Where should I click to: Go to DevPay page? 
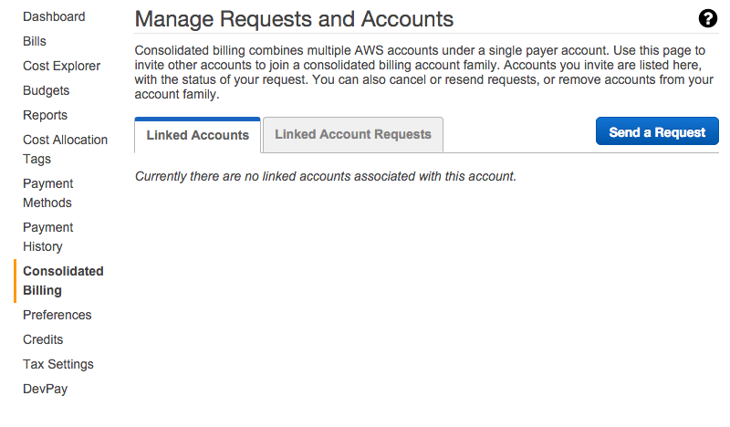click(x=45, y=390)
